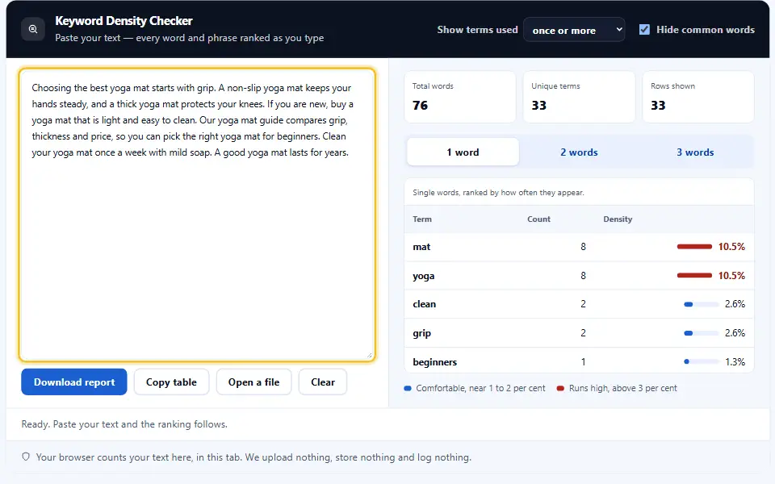Click the Density column header
This screenshot has width=775, height=484.
618,219
